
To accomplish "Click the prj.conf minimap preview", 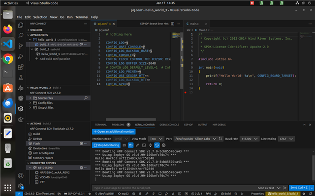I will tap(176, 36).
